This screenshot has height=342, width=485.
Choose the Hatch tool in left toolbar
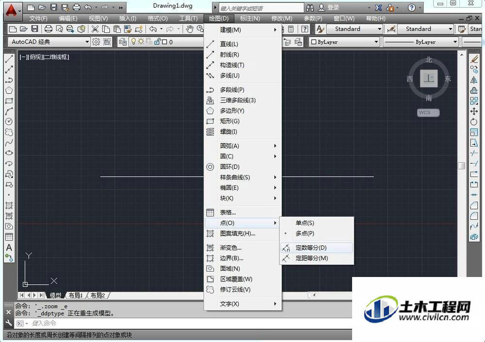click(9, 206)
